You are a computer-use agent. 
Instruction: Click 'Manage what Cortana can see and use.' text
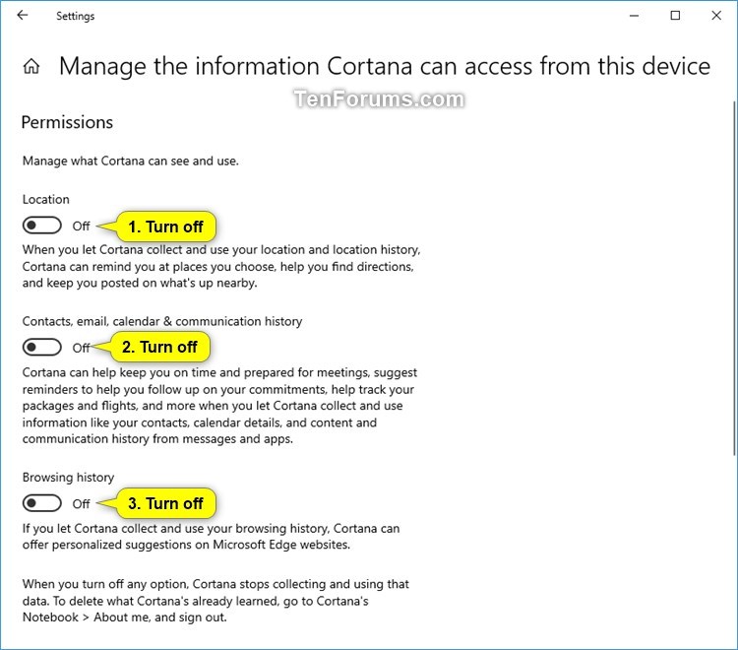[130, 162]
